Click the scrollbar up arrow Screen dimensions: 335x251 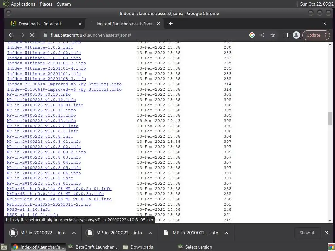[330, 44]
